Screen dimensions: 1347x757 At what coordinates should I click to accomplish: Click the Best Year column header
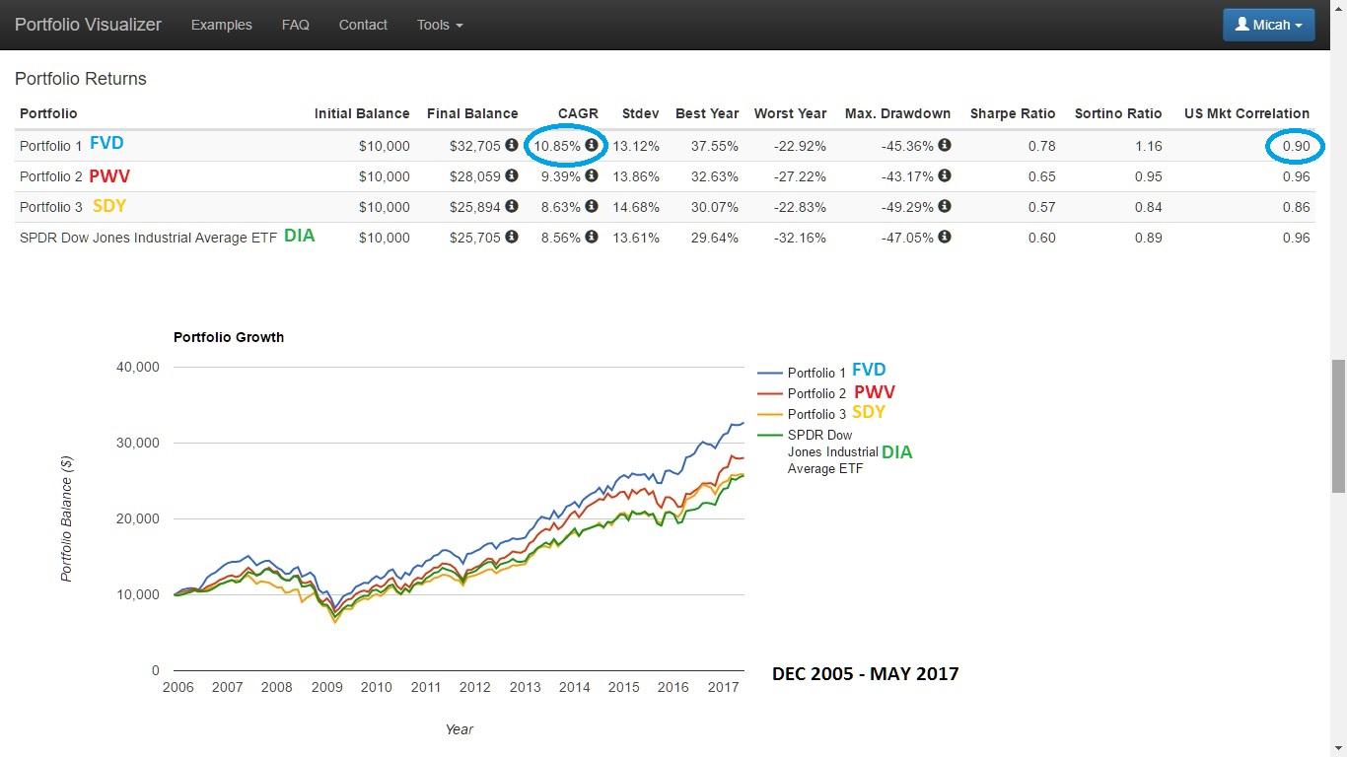point(707,113)
